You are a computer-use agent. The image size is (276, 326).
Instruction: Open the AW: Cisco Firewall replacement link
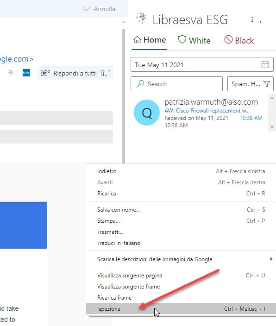point(207,111)
